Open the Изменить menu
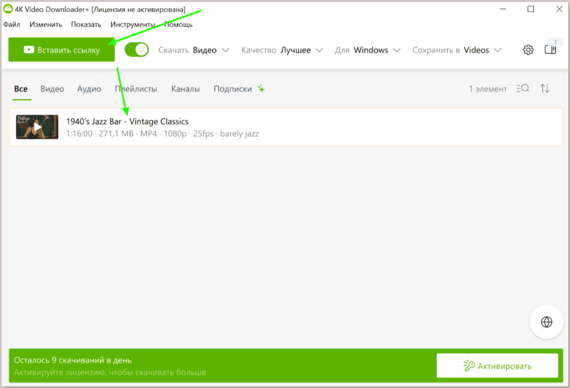 tap(46, 24)
